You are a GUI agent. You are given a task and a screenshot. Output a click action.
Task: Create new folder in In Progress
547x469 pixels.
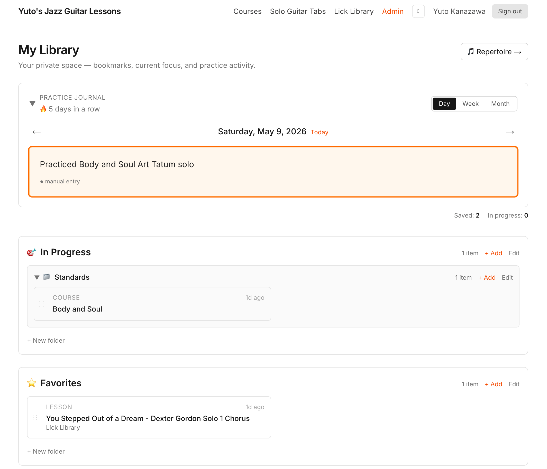pyautogui.click(x=46, y=341)
